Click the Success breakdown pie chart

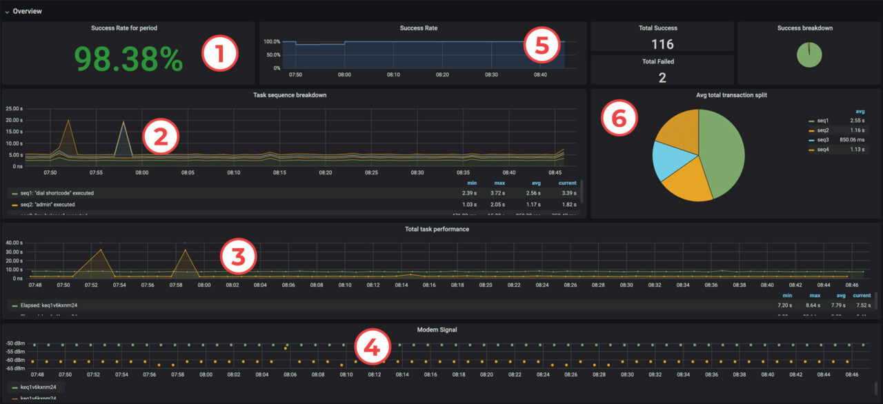(808, 55)
